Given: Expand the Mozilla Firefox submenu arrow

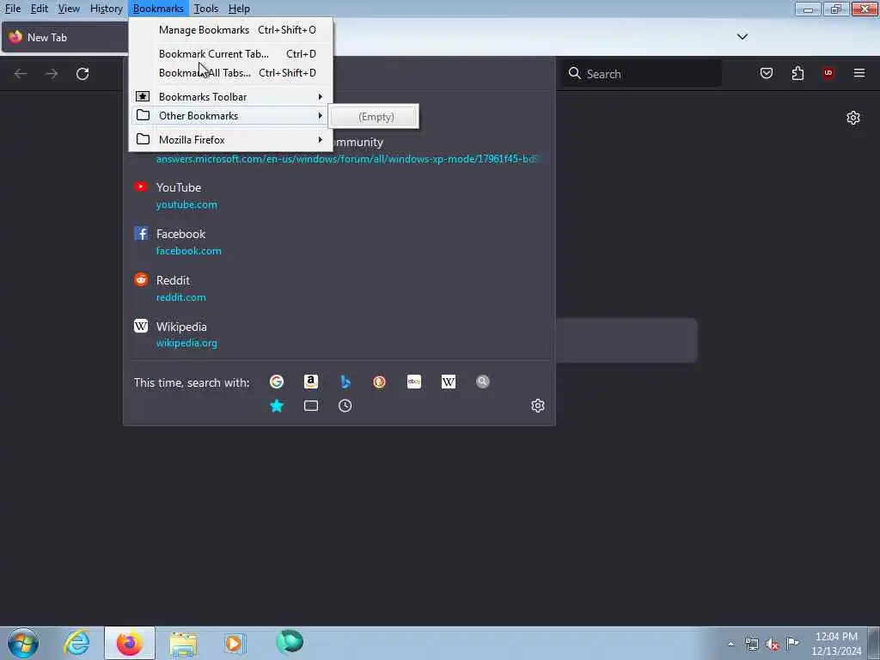Looking at the screenshot, I should pyautogui.click(x=320, y=140).
